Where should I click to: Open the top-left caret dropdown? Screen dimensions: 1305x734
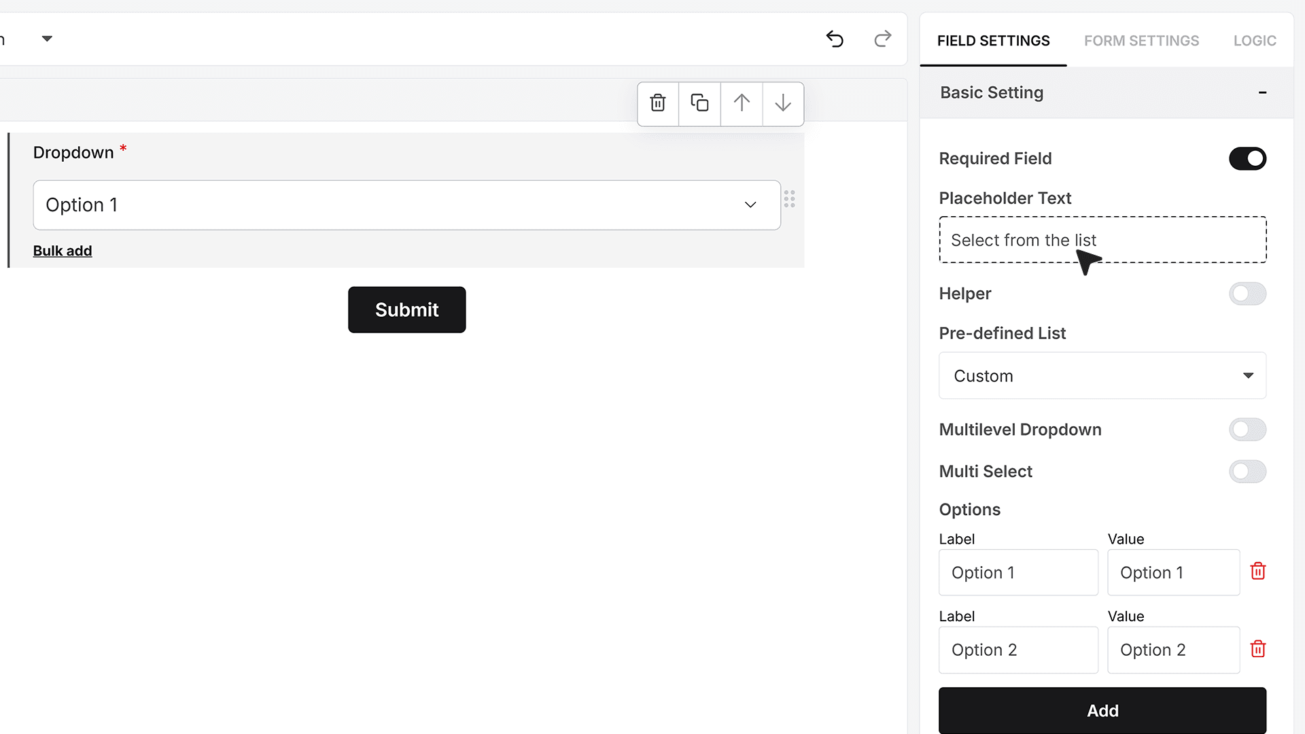click(47, 39)
